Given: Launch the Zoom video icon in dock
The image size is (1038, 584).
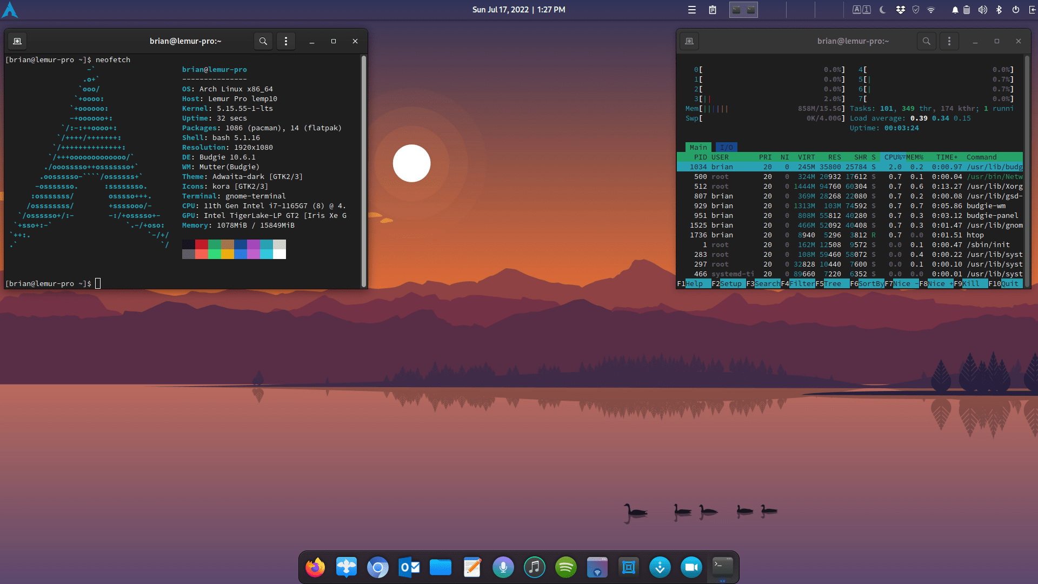Looking at the screenshot, I should (691, 567).
